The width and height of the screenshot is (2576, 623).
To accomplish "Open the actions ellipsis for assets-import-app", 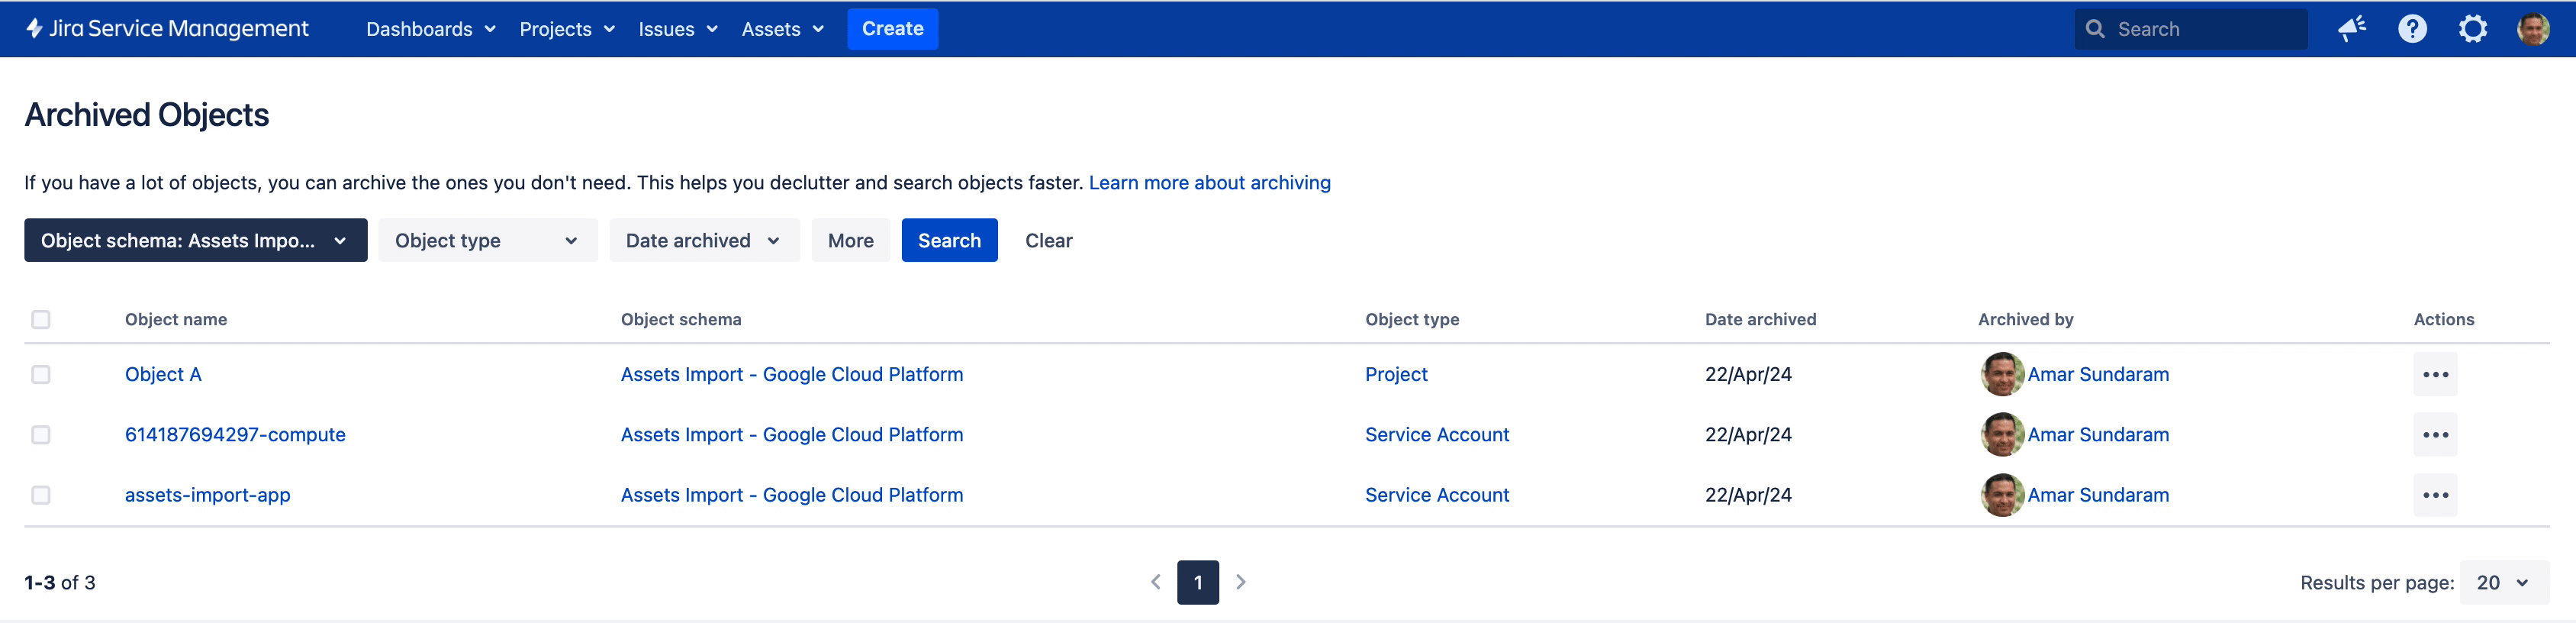I will point(2435,495).
